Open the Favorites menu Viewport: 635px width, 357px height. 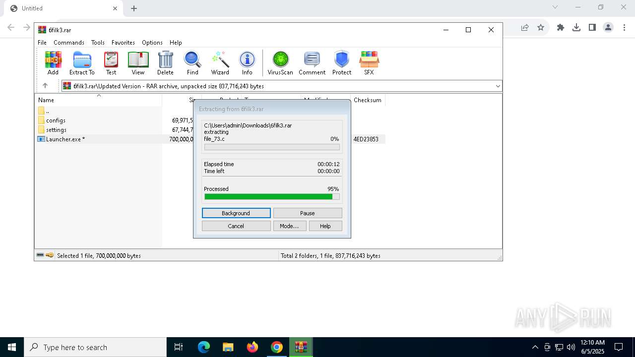(123, 43)
